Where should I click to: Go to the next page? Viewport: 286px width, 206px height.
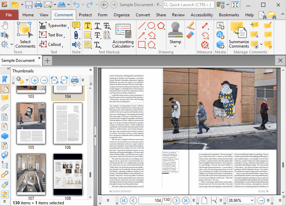coord(176,201)
